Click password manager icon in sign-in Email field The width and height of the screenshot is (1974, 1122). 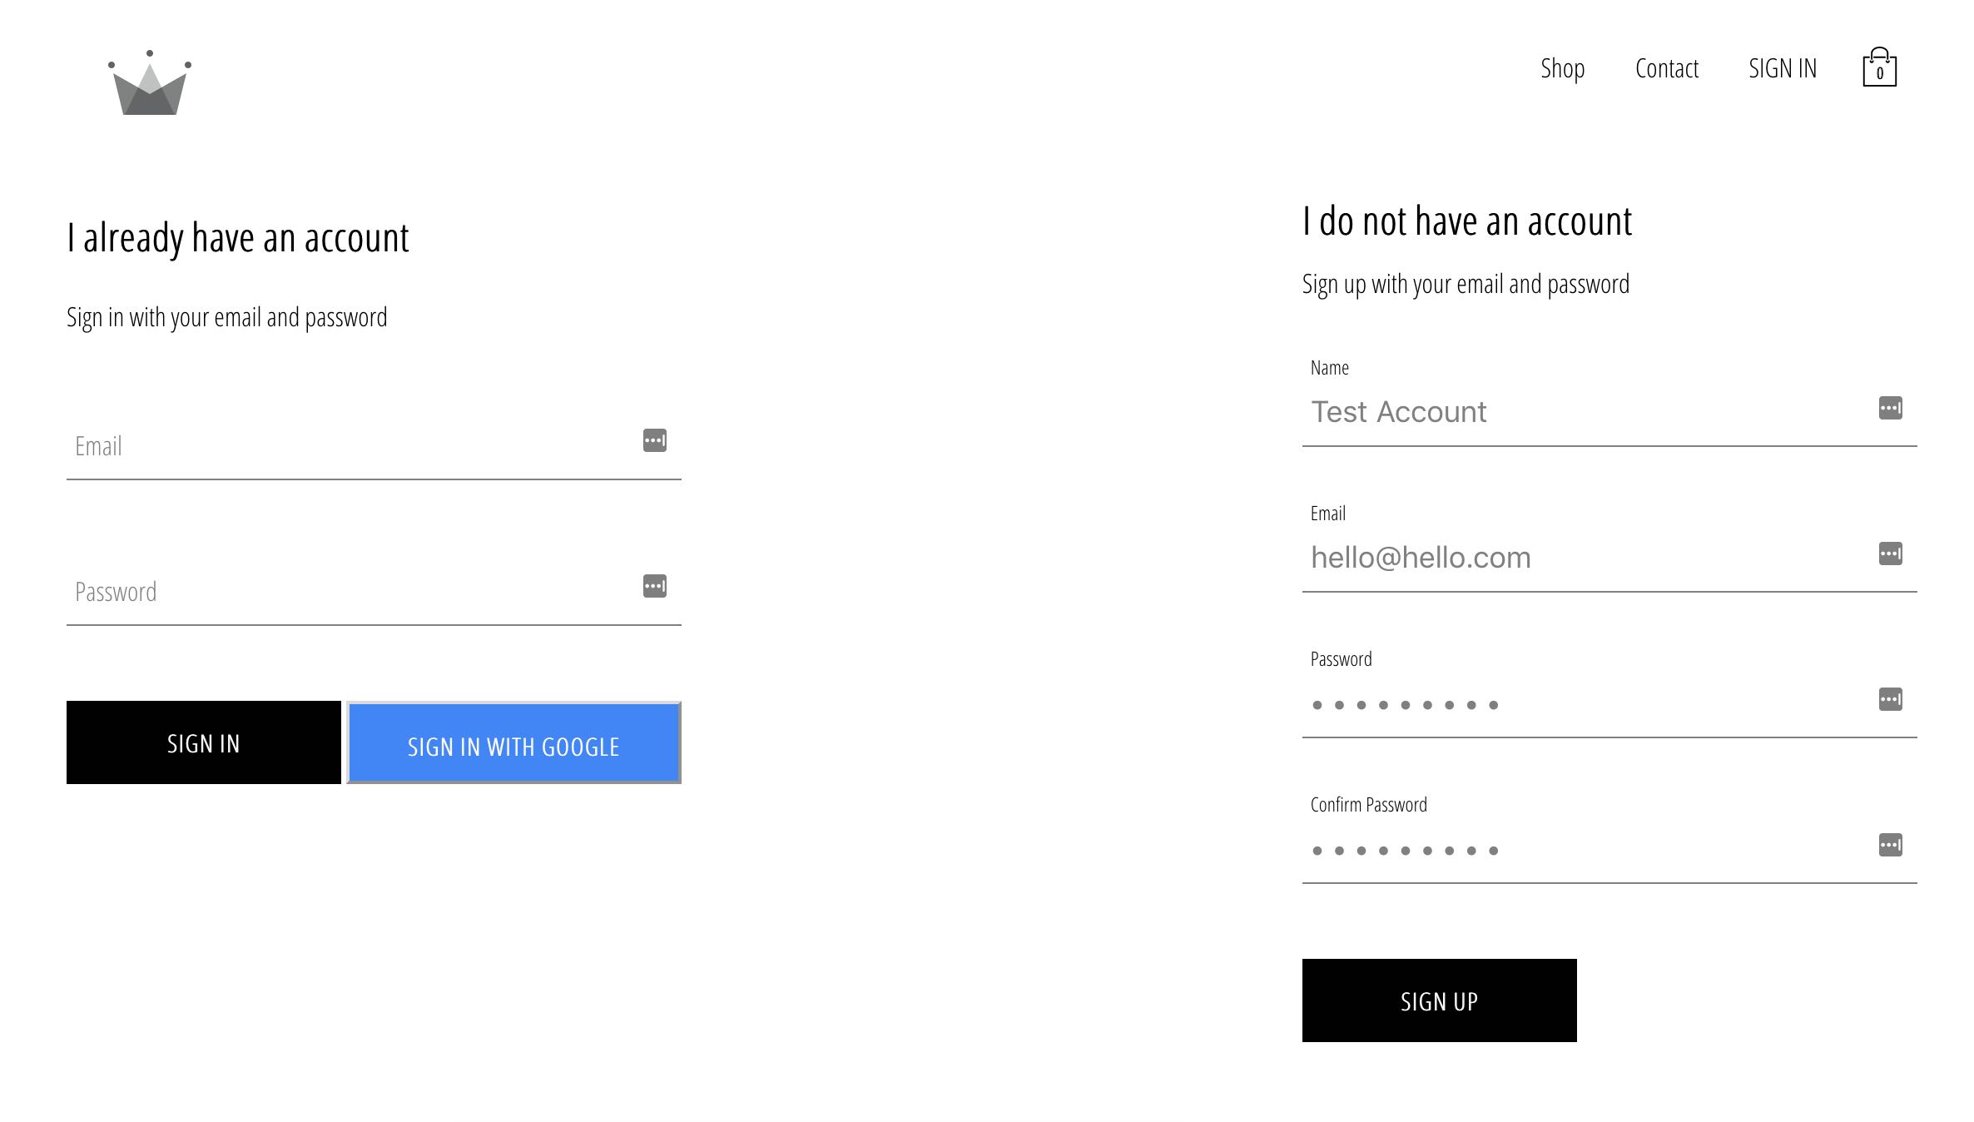[655, 440]
